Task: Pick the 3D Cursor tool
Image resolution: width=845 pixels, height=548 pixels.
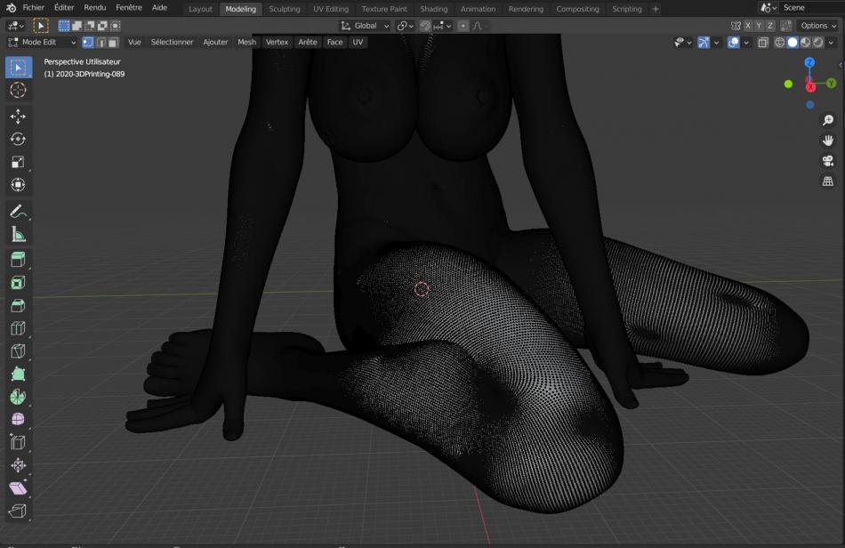Action: [x=18, y=90]
